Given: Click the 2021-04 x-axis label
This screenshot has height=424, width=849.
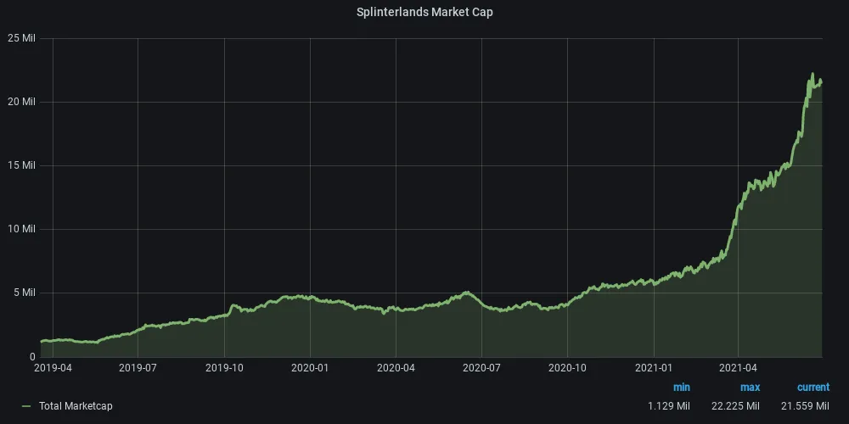Looking at the screenshot, I should pyautogui.click(x=738, y=368).
